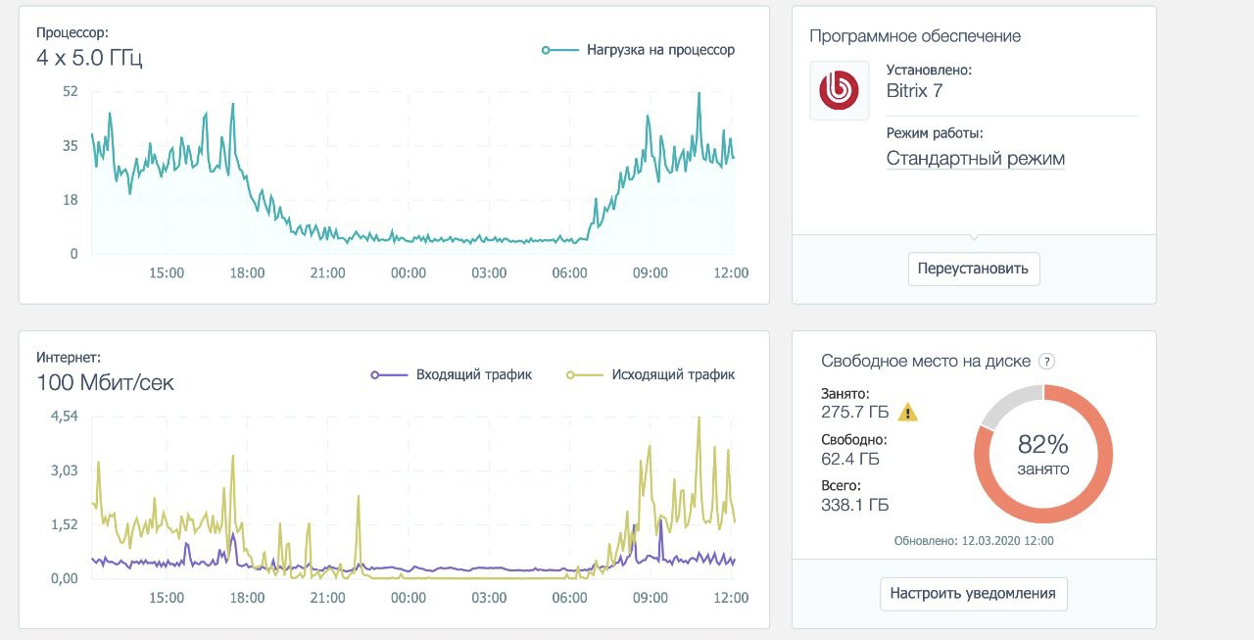Toggle the outgoing traffic legend marker
The width and height of the screenshot is (1254, 640).
585,374
